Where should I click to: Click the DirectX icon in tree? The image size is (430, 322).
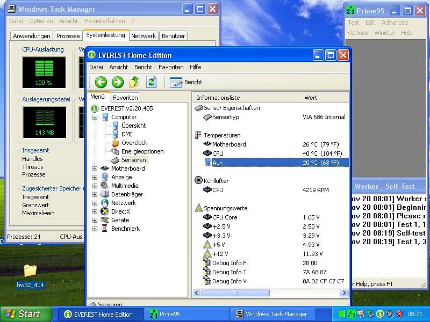point(105,211)
